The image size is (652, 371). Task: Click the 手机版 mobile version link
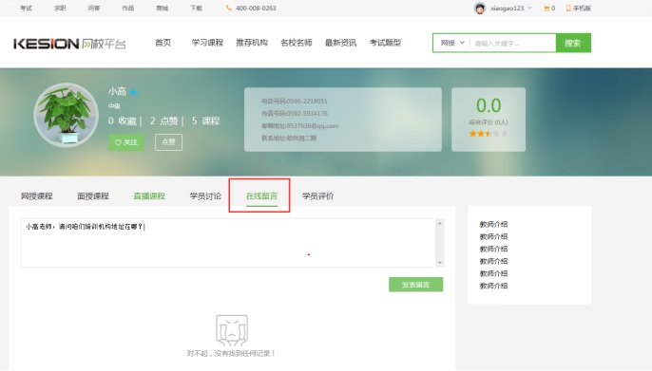[x=582, y=8]
